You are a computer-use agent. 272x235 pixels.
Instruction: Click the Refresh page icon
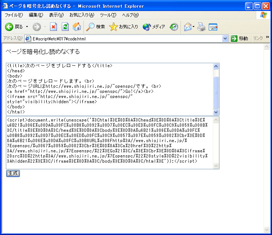tap(65, 27)
